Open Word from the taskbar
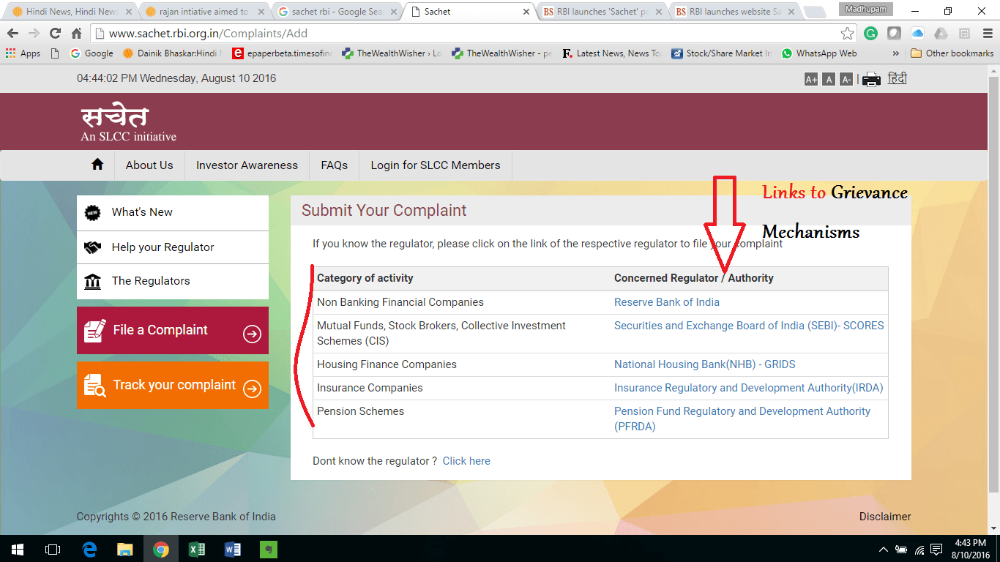Screen dimensions: 1000x562 pos(233,549)
